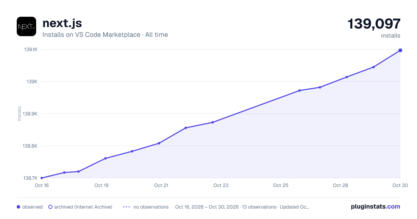Click the data point near Oct 22 peak
This screenshot has width=417, height=219.
coord(186,128)
